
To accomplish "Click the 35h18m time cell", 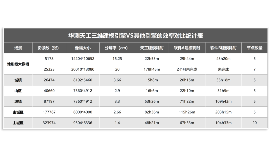I will click(x=223, y=80).
